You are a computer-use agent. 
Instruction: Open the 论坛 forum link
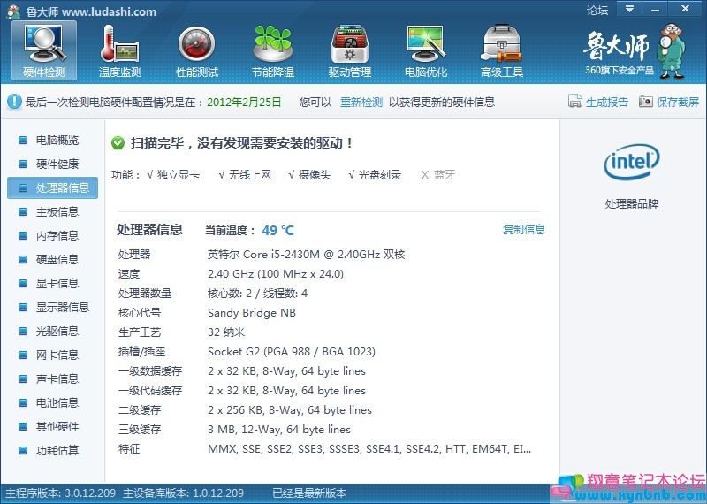[x=597, y=11]
